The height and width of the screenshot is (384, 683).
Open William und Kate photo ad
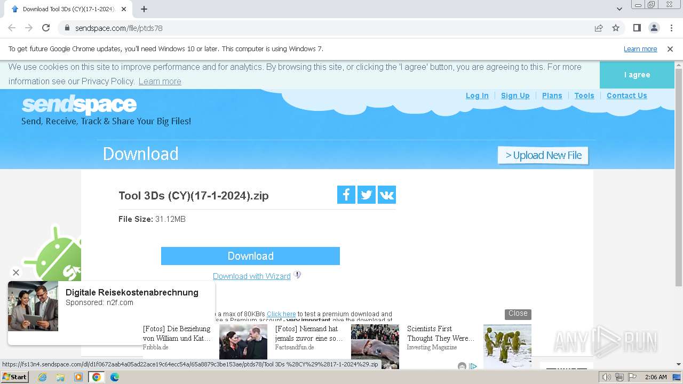click(x=243, y=342)
